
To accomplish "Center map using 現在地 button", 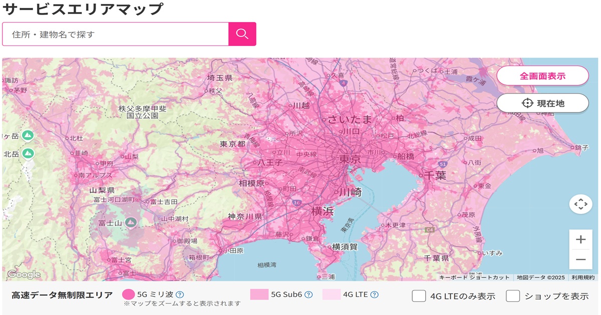I will tap(542, 103).
